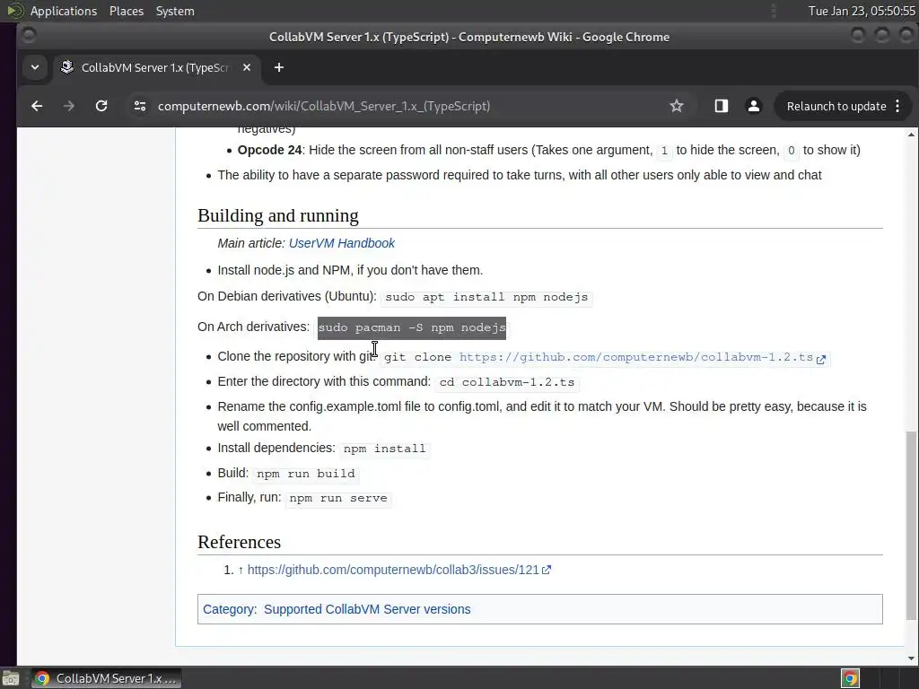Click the highlighted sudo pacman command
919x689 pixels.
[x=411, y=328]
